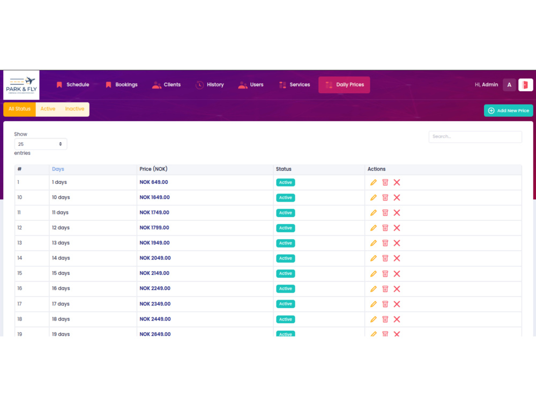The height and width of the screenshot is (402, 536).
Task: Edit the 15 days price
Action: tap(373, 273)
